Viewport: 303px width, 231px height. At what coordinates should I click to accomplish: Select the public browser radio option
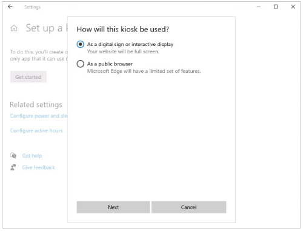[81, 64]
